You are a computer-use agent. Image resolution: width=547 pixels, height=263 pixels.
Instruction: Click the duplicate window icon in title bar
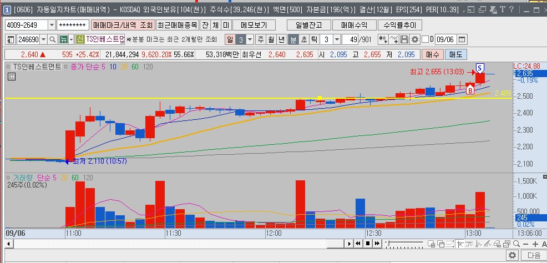tap(483, 10)
